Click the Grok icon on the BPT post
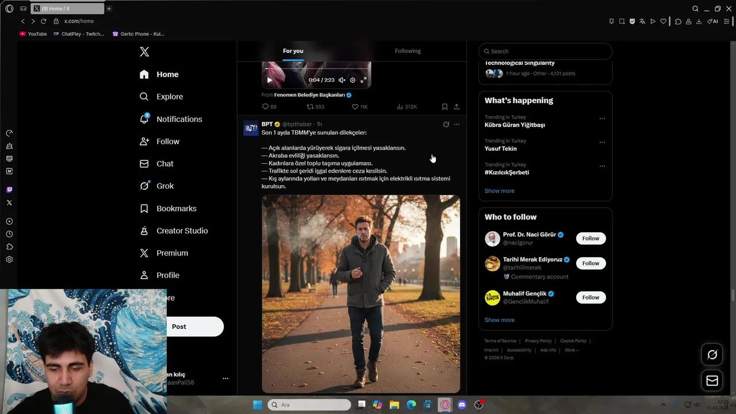 (446, 124)
